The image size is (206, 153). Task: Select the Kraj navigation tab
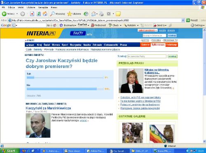(x=39, y=45)
